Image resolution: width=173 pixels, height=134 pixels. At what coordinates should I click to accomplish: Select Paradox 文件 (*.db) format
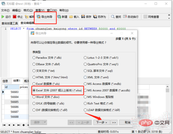(x=47, y=58)
